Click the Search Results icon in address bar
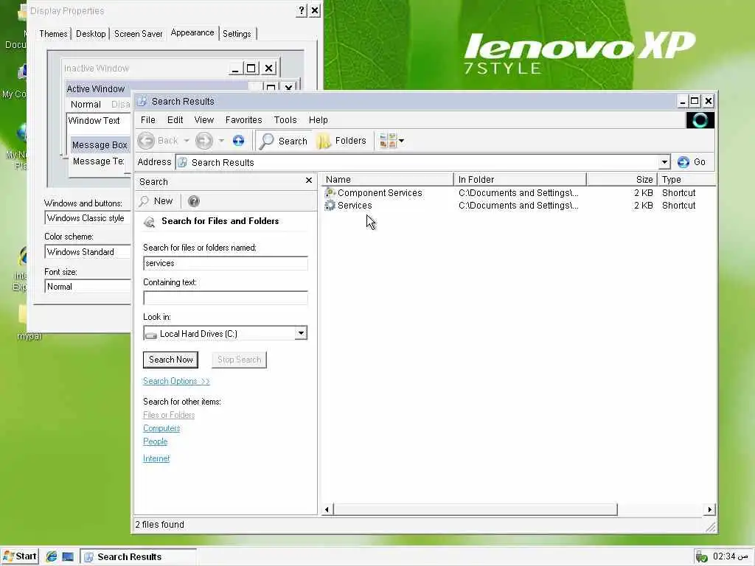755x566 pixels. pyautogui.click(x=183, y=162)
